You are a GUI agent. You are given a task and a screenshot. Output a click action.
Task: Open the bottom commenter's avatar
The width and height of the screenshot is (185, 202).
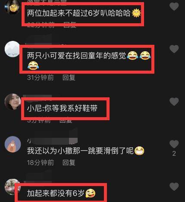pos(12,186)
